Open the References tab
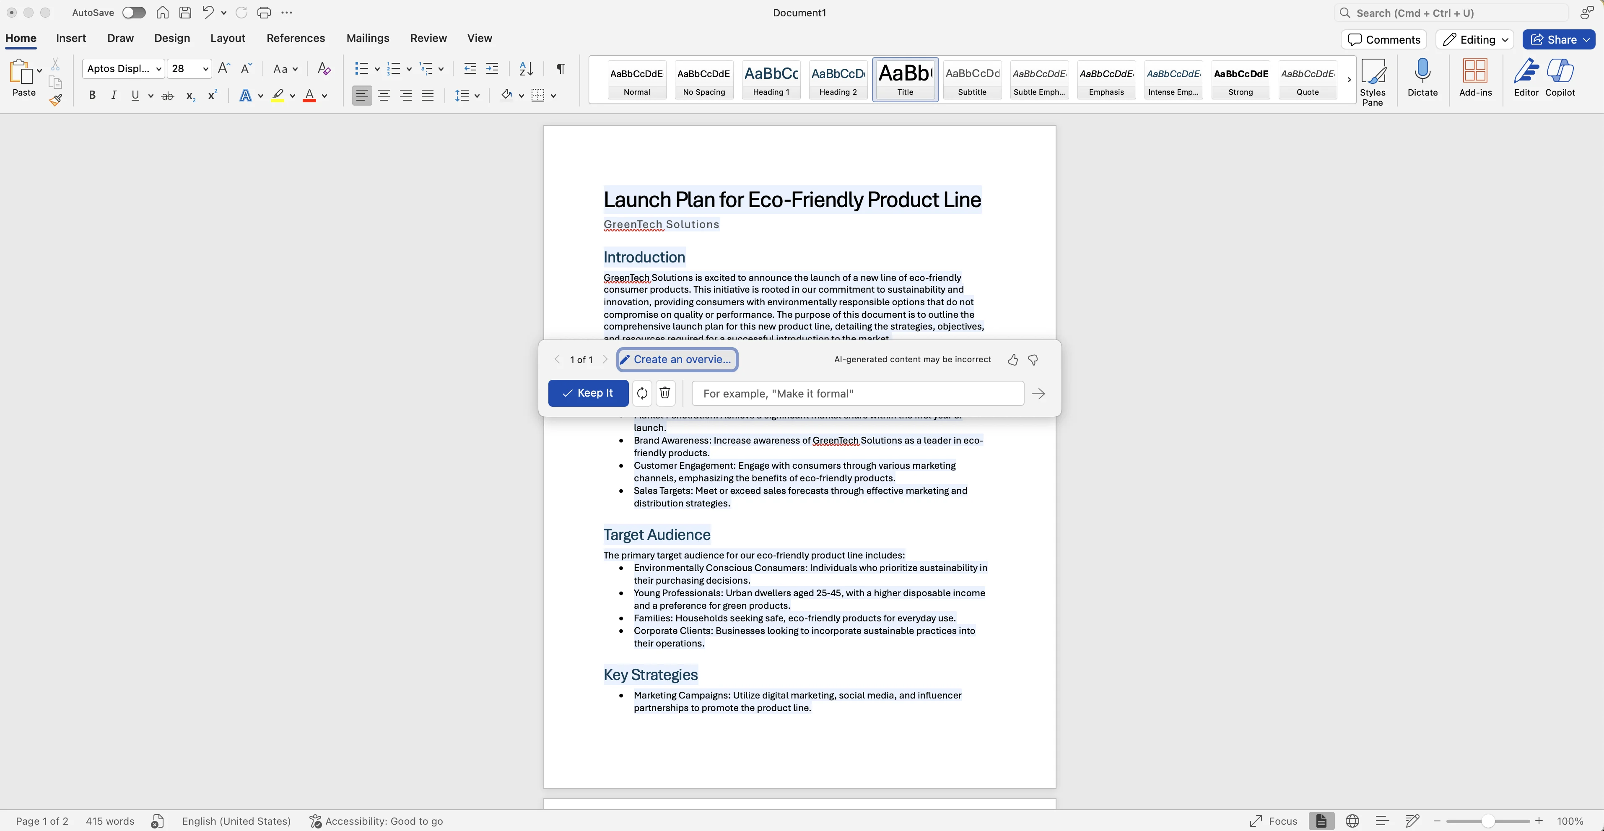This screenshot has height=831, width=1604. click(x=296, y=38)
